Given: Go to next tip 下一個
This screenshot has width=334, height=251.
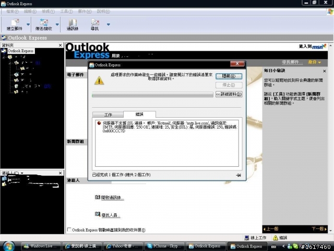Looking at the screenshot, I should (x=319, y=229).
